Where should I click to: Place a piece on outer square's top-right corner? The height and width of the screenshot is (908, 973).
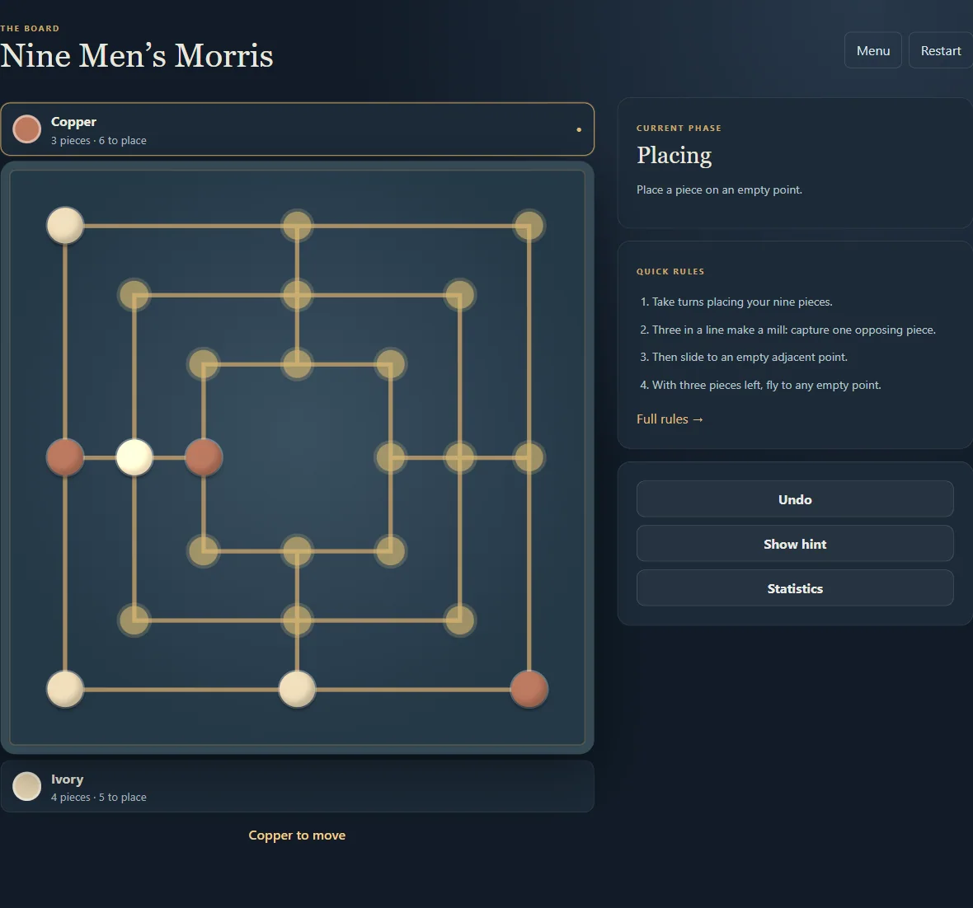click(x=529, y=226)
